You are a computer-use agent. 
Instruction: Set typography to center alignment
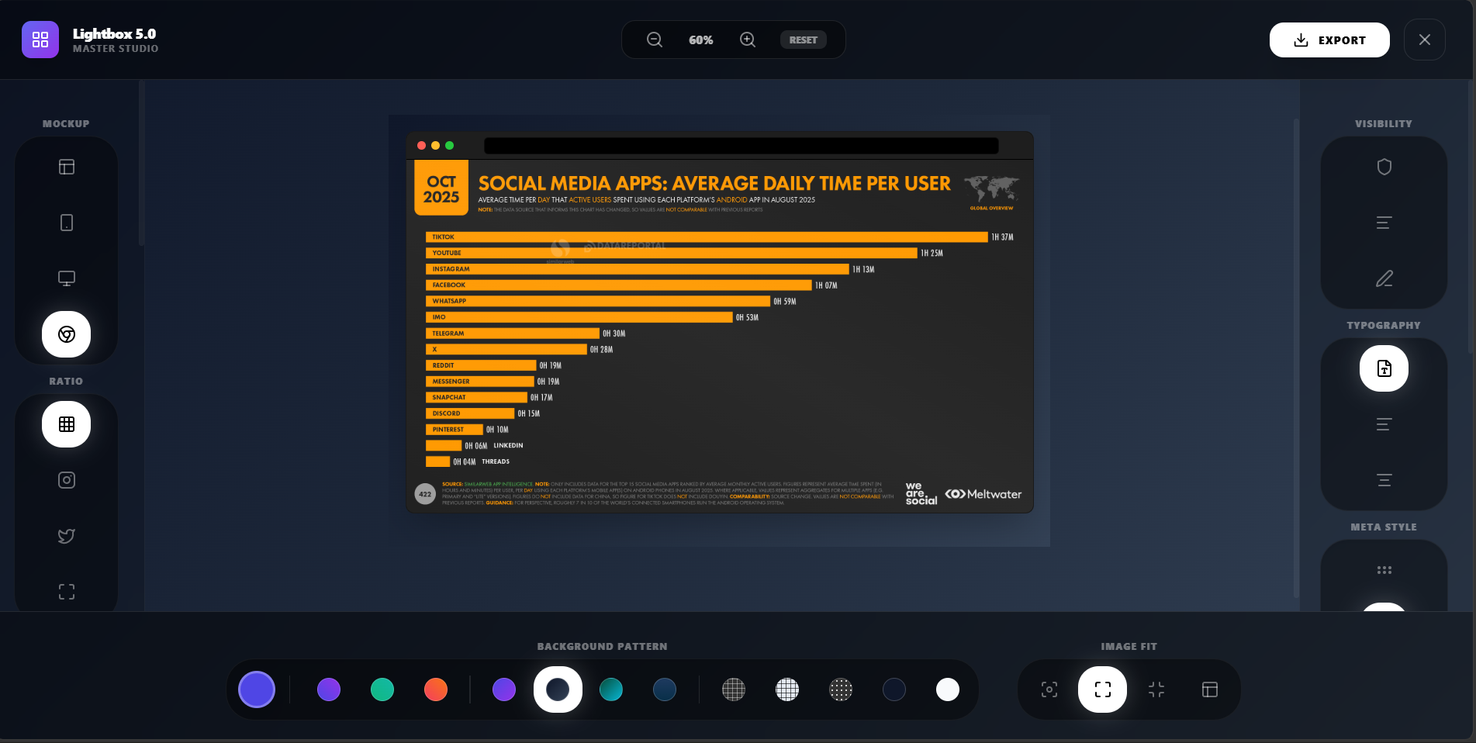1384,480
